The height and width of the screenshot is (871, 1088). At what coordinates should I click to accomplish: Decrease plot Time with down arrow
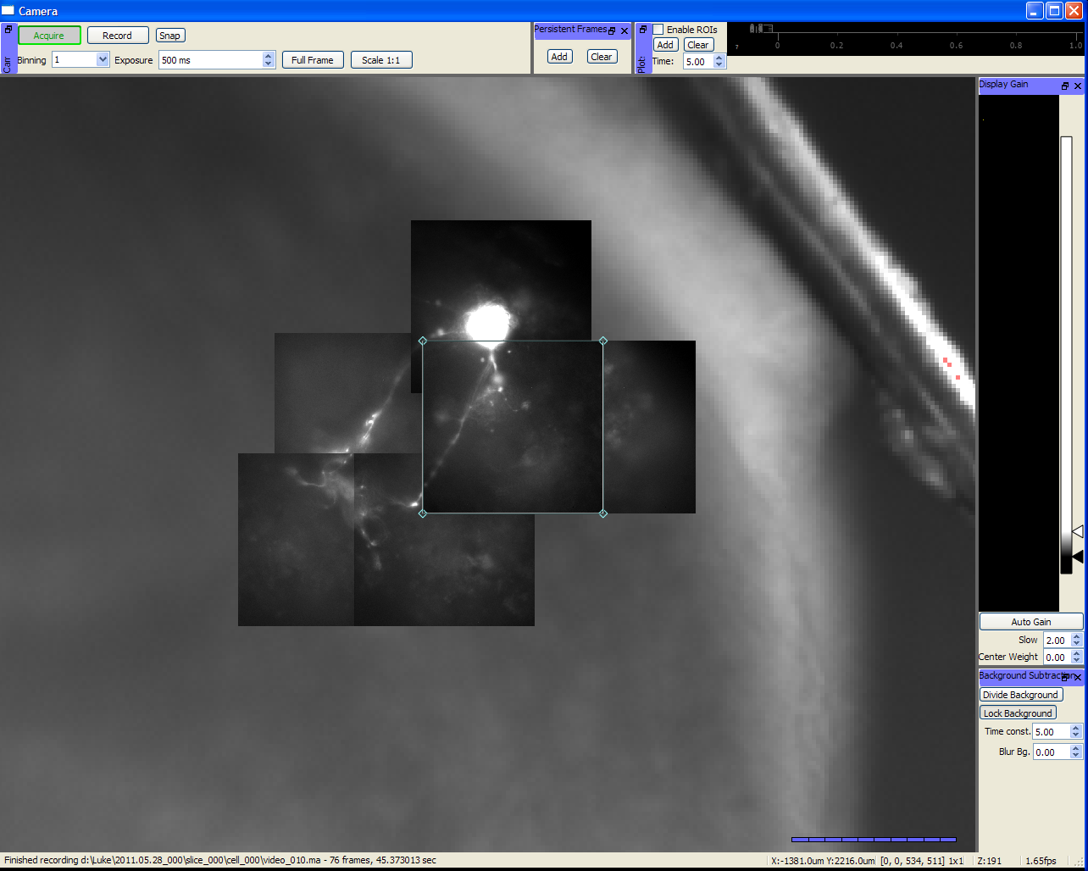click(719, 65)
